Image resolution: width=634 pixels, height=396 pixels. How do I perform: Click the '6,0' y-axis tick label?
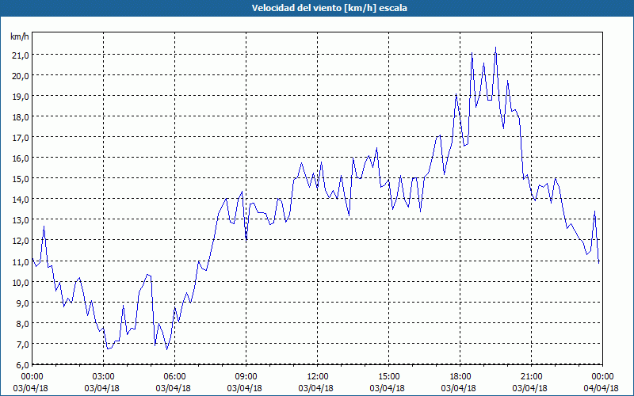click(x=22, y=364)
